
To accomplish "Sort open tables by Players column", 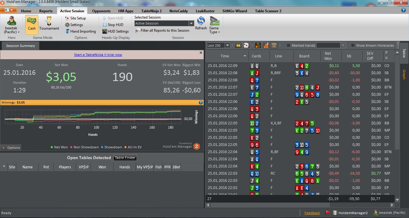I will pyautogui.click(x=65, y=167).
